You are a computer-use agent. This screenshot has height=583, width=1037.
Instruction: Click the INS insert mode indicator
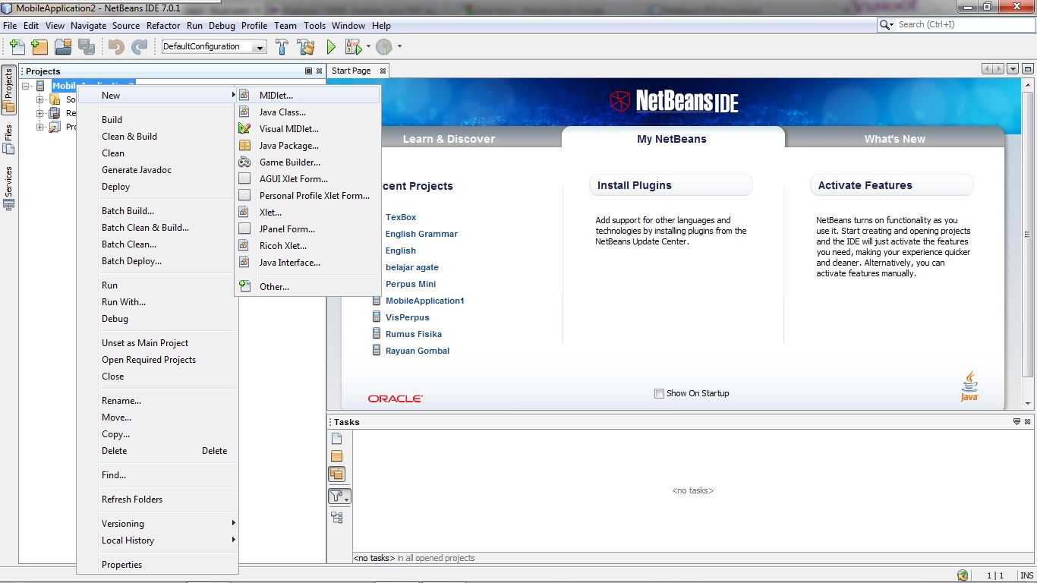[x=1026, y=575]
